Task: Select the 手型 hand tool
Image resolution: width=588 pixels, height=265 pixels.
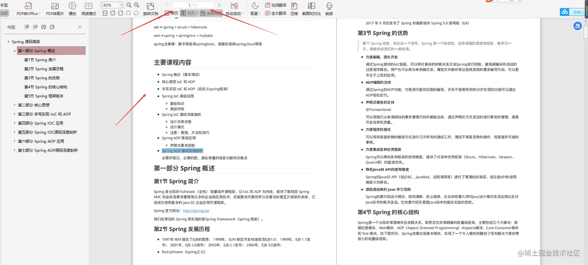Action: (x=4, y=5)
